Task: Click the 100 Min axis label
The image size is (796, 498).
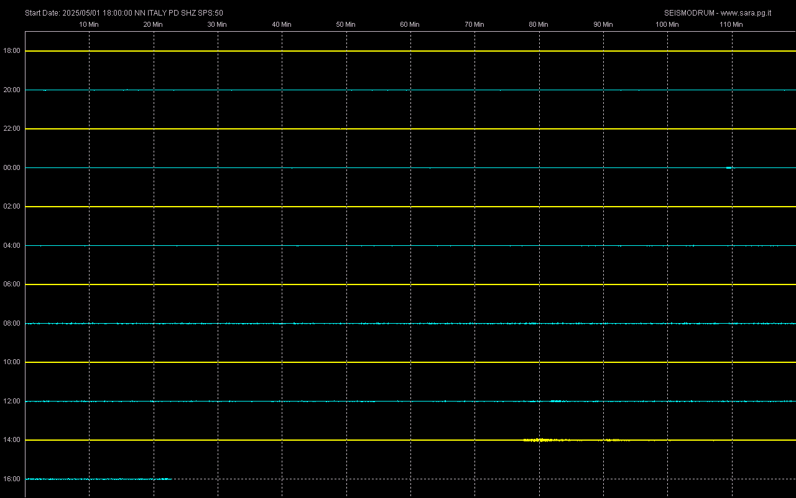Action: pos(667,24)
